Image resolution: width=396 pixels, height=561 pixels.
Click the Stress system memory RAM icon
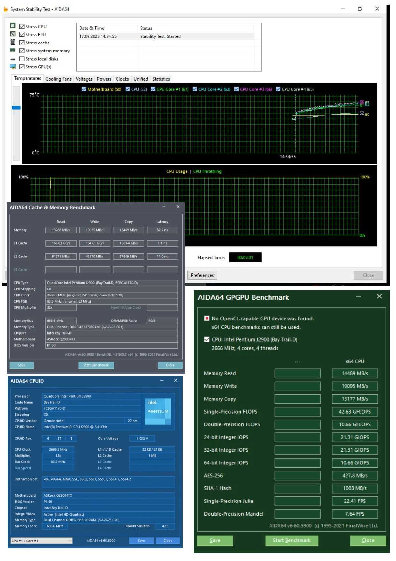tap(13, 50)
